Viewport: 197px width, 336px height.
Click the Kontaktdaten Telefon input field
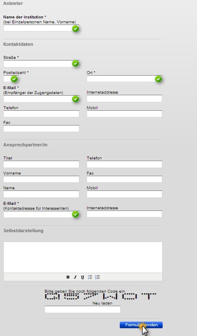tap(41, 114)
